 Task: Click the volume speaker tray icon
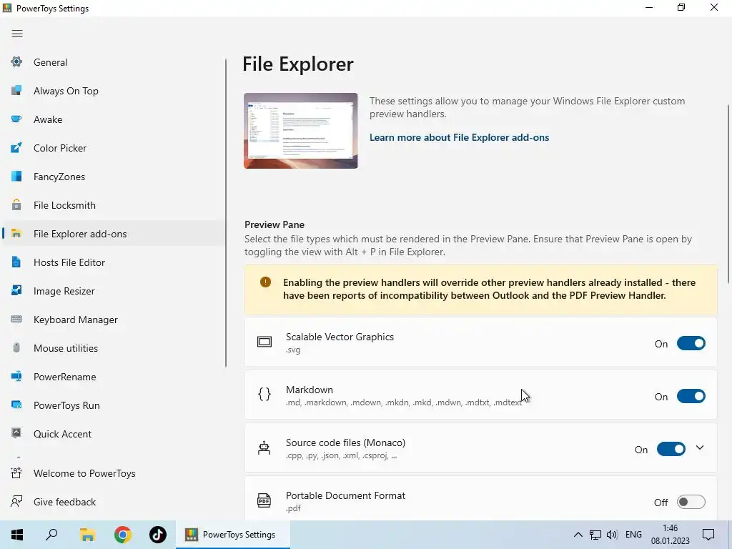click(x=612, y=535)
